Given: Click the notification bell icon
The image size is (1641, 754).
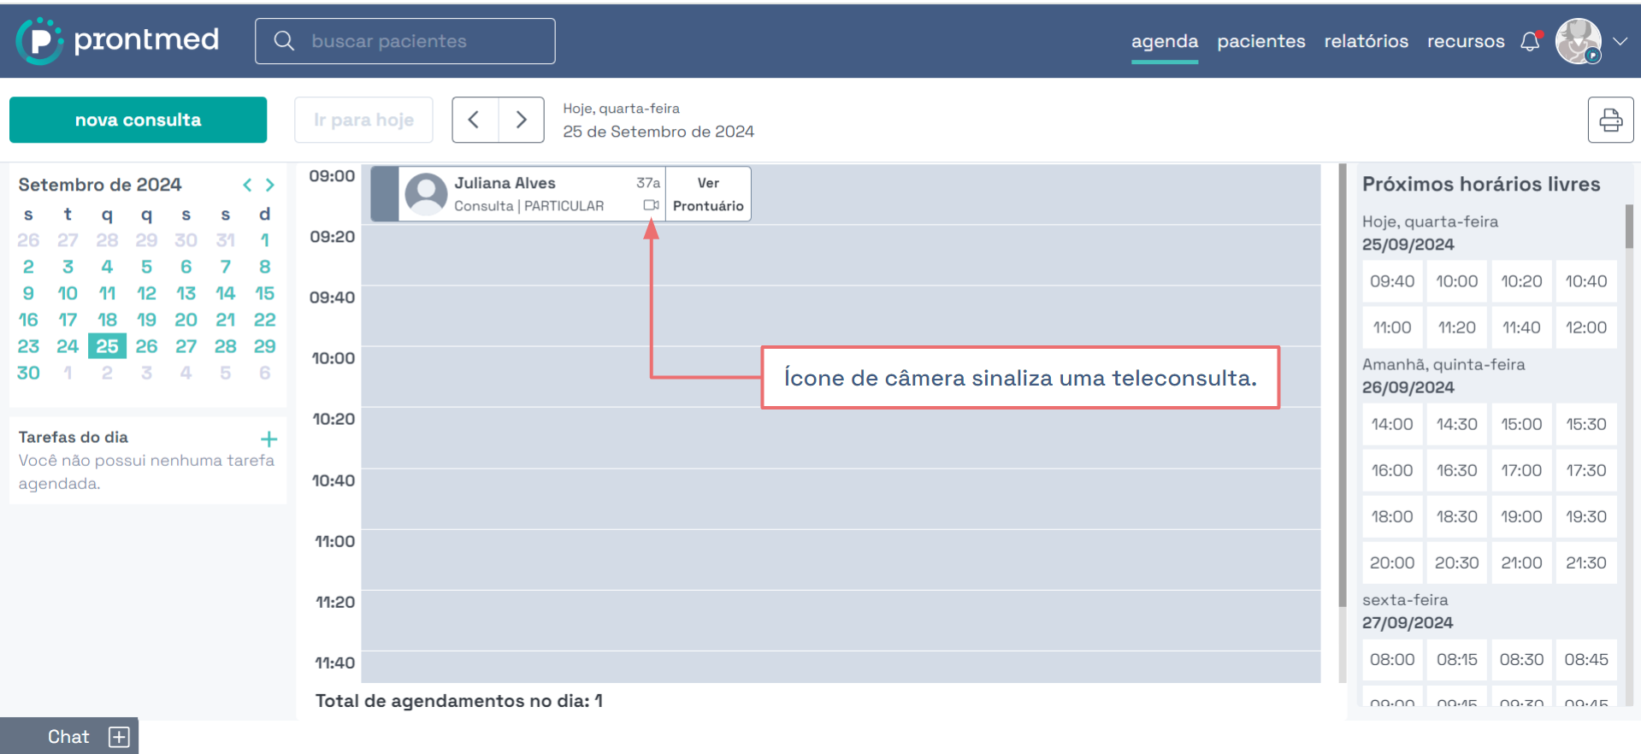Looking at the screenshot, I should [1530, 41].
